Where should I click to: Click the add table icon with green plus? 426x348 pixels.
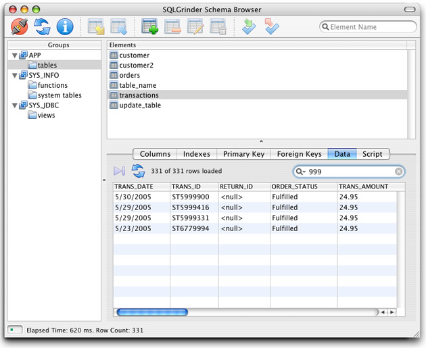[x=149, y=26]
